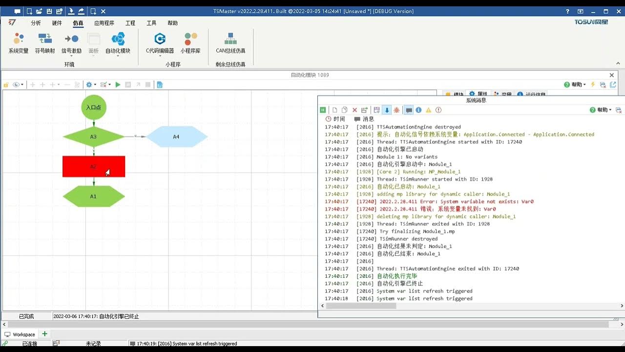Click the gear settings icon in the automation toolbar

(x=89, y=85)
